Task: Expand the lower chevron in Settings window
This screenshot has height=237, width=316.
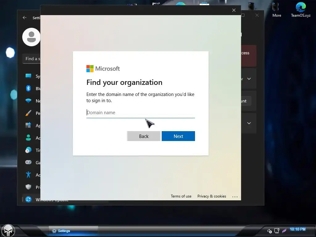Action: (x=249, y=123)
